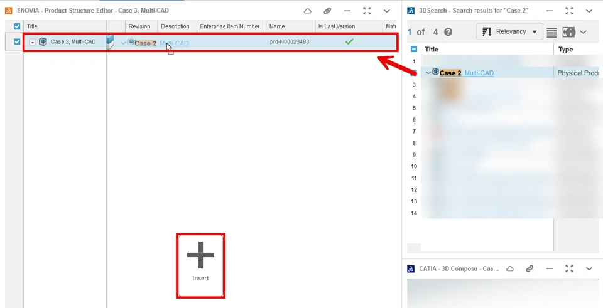Open the Relevancy sort dropdown
The height and width of the screenshot is (308, 603).
(509, 31)
